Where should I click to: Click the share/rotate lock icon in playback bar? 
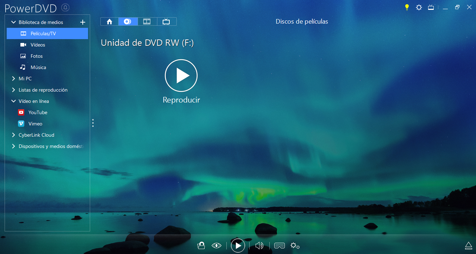click(201, 246)
